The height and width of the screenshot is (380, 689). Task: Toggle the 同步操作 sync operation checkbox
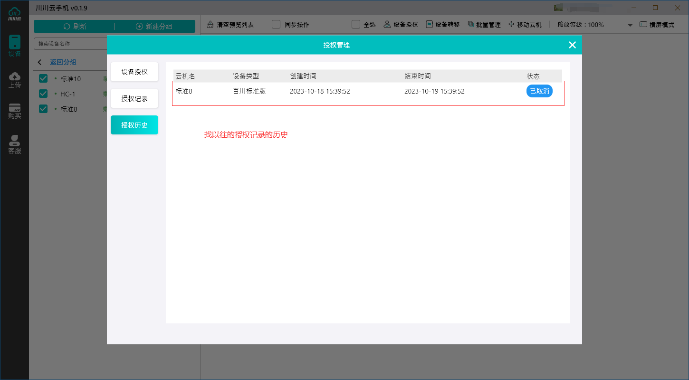point(276,24)
